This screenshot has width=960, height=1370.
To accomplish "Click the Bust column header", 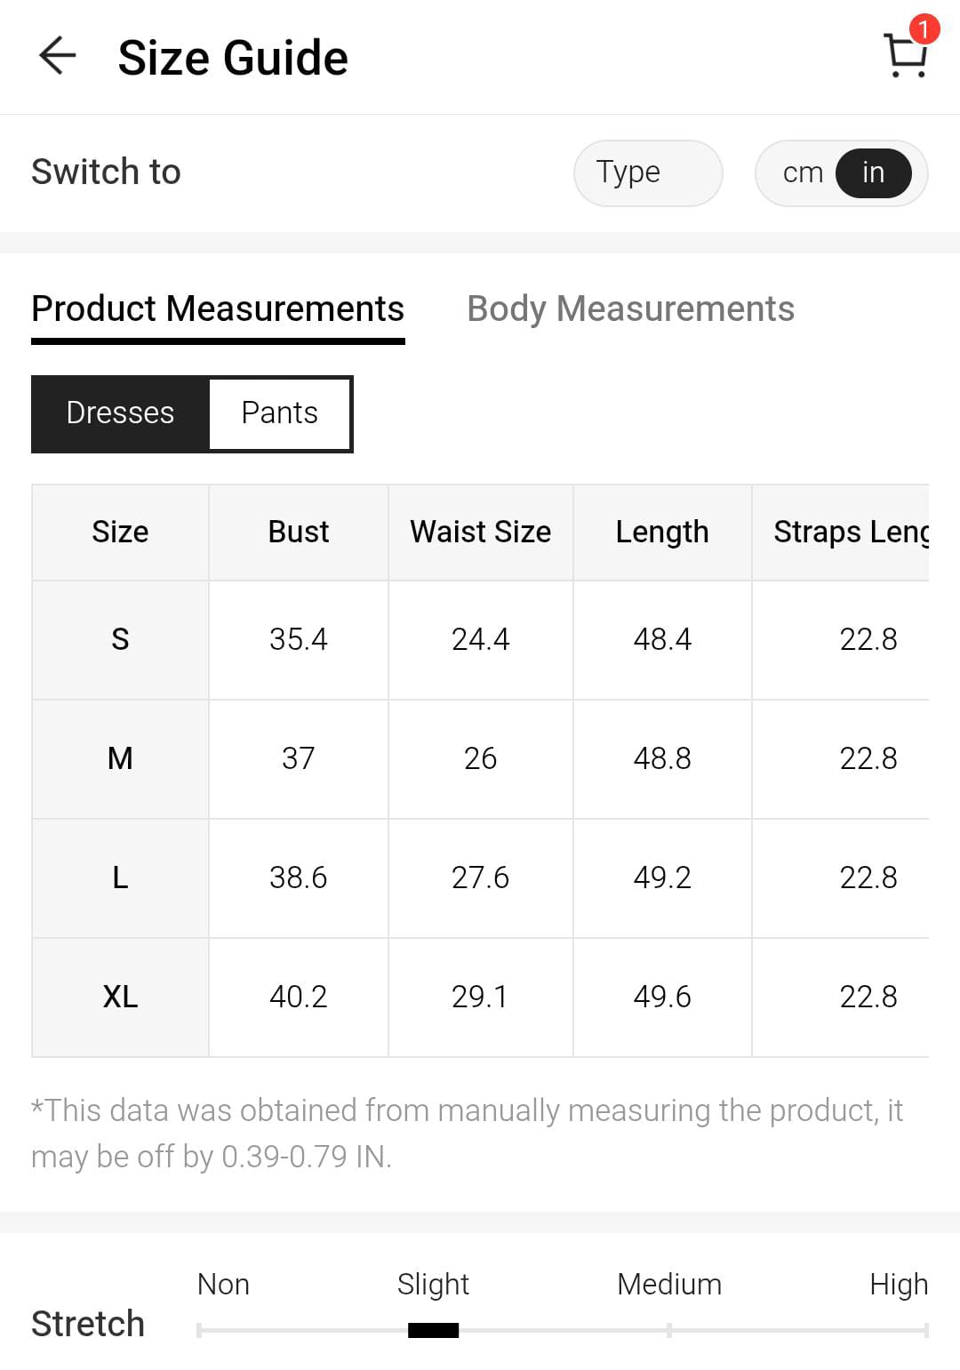I will click(x=299, y=532).
